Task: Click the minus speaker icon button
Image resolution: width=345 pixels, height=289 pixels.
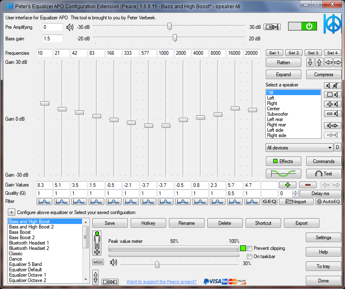Action: tap(333, 114)
